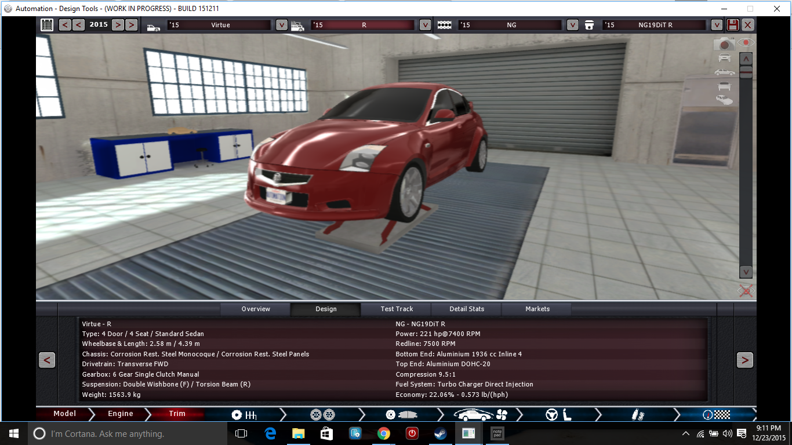Screen dimensions: 792x445
Task: Click 'Power: 221 hp@7400 RPM' line
Action: coord(438,334)
